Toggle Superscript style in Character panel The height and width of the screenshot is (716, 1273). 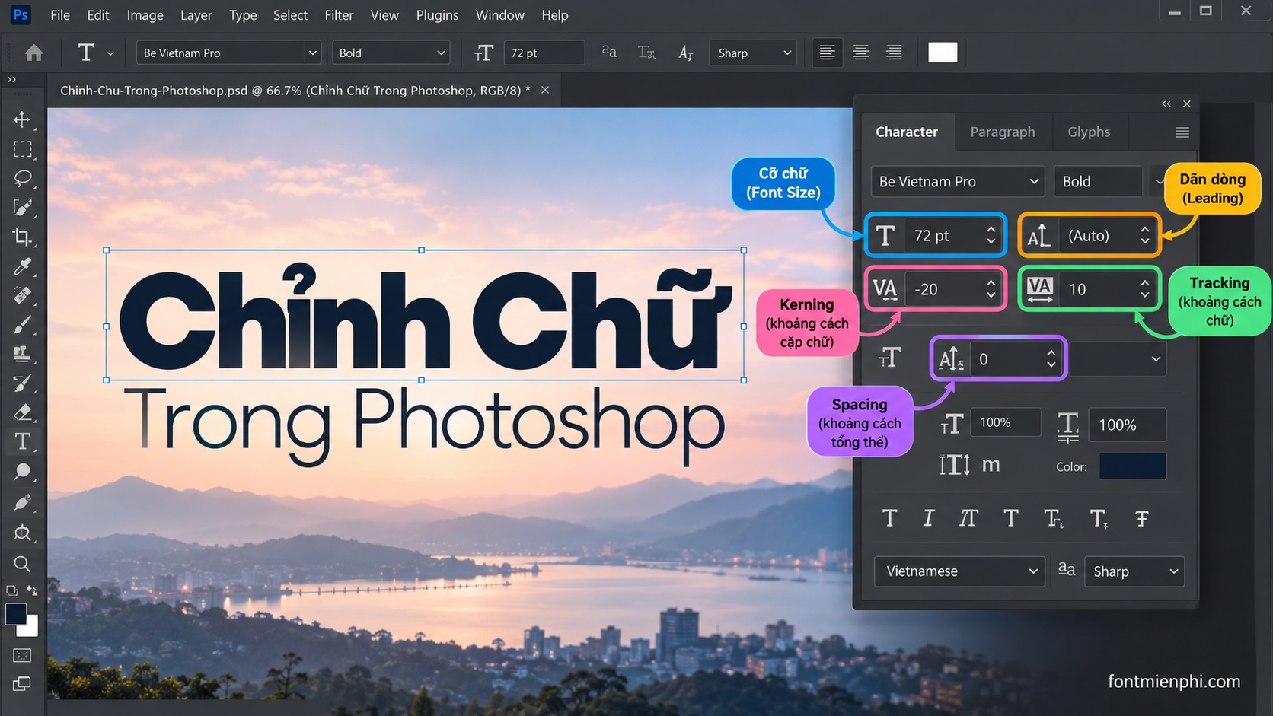(x=1054, y=519)
